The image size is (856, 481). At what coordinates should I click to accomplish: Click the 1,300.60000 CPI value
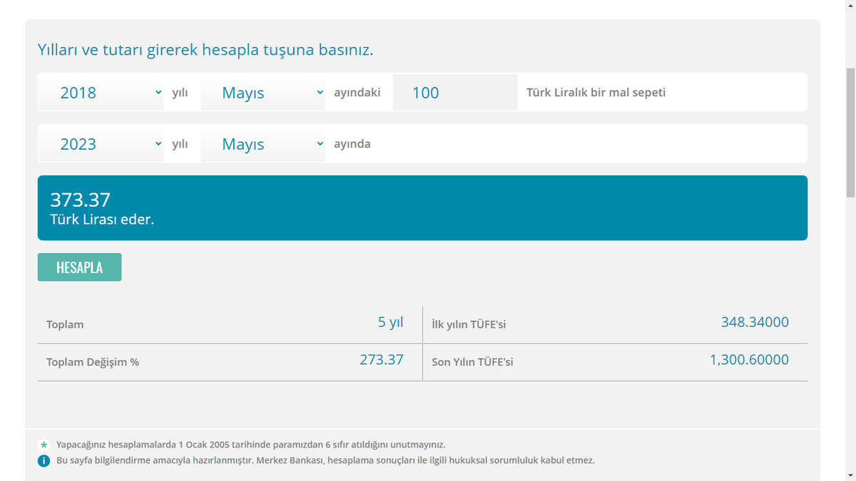(x=749, y=360)
